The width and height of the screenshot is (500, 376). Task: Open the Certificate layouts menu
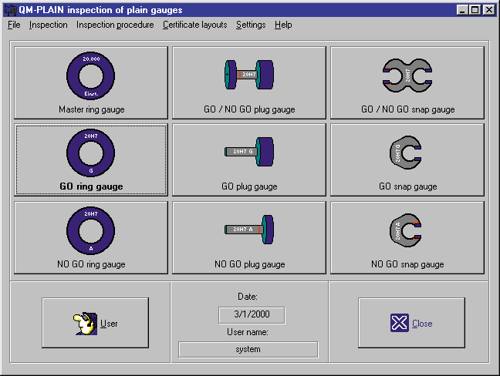pyautogui.click(x=195, y=25)
